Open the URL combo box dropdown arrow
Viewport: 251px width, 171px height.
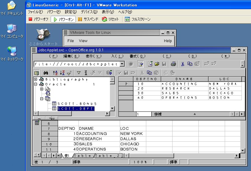point(122,64)
